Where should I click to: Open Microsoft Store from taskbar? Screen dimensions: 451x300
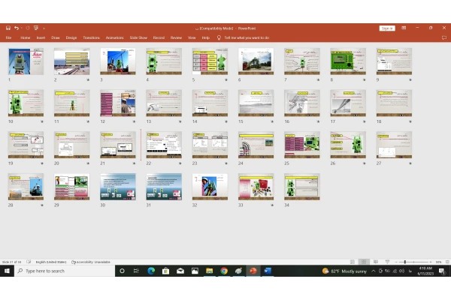coord(165,271)
